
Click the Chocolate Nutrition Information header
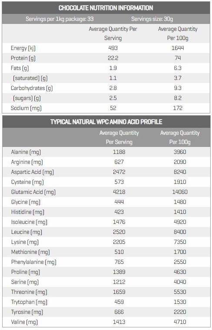(106, 8)
